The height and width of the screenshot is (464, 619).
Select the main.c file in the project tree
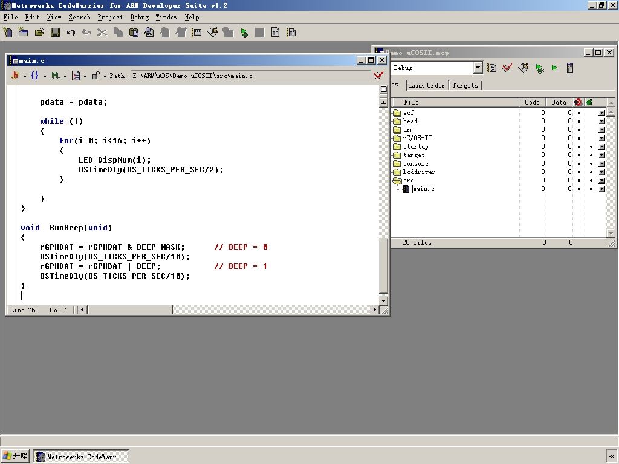point(423,189)
